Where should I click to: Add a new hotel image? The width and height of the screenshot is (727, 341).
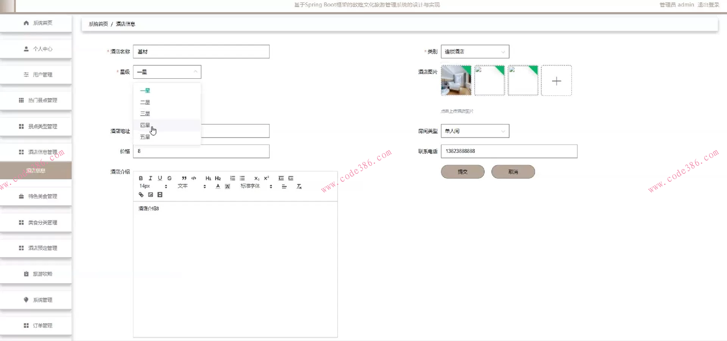click(x=556, y=81)
